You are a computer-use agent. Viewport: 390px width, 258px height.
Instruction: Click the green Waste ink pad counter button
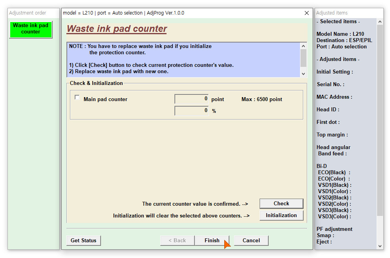[x=31, y=29]
